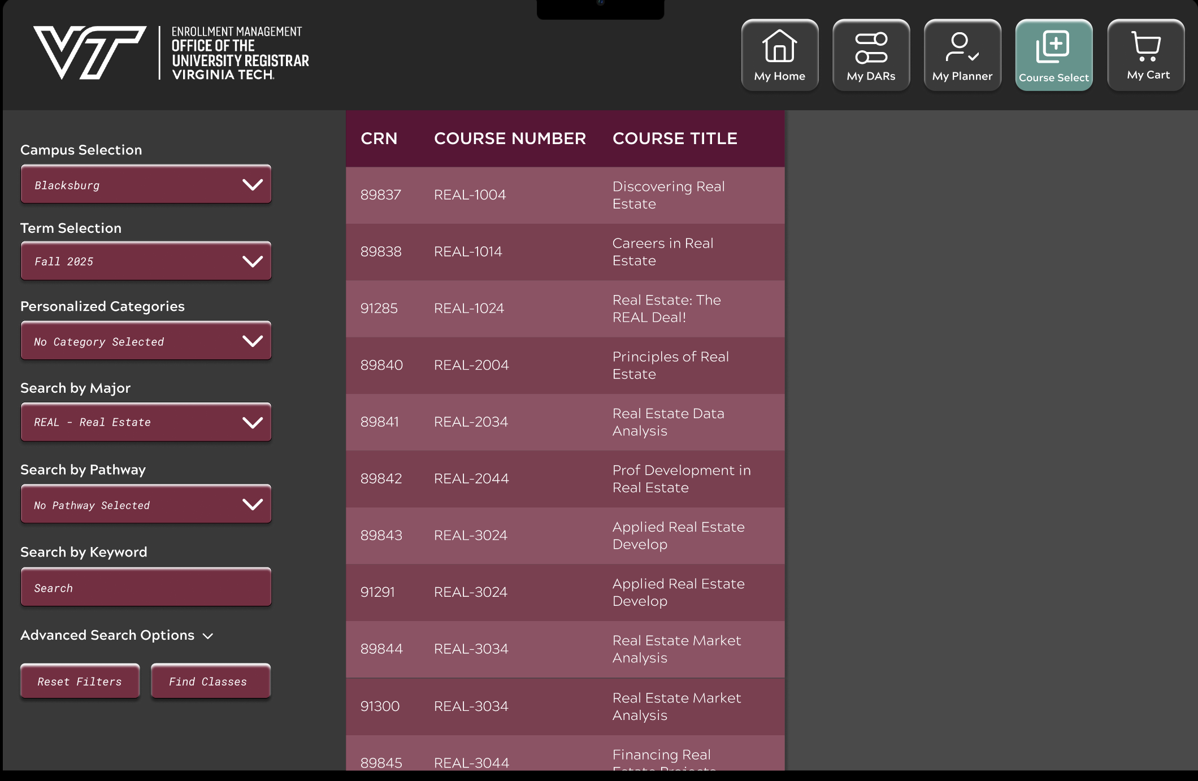Click Reset Filters button

pyautogui.click(x=80, y=682)
